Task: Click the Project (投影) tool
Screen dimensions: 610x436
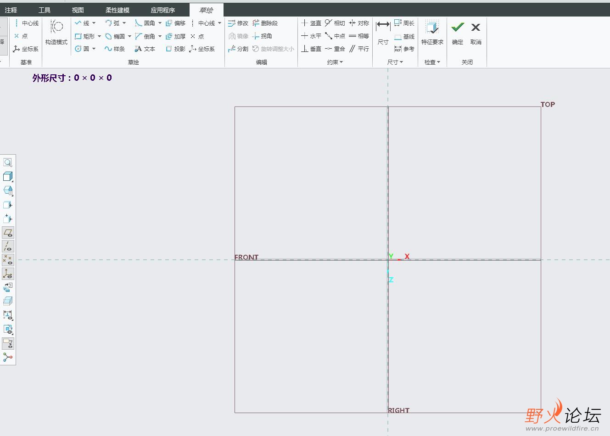Action: click(176, 49)
